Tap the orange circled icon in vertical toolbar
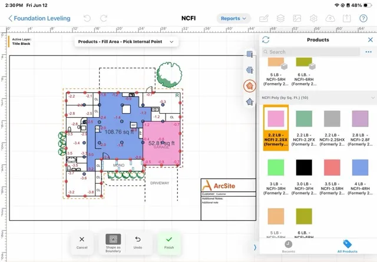 click(250, 86)
